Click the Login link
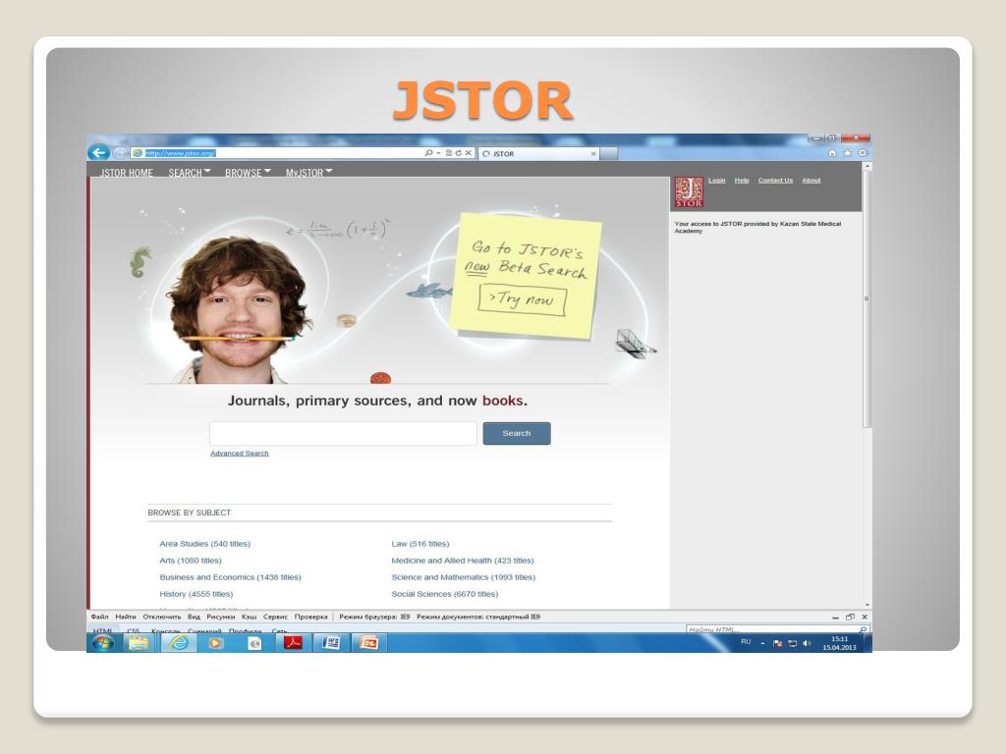 pos(716,181)
